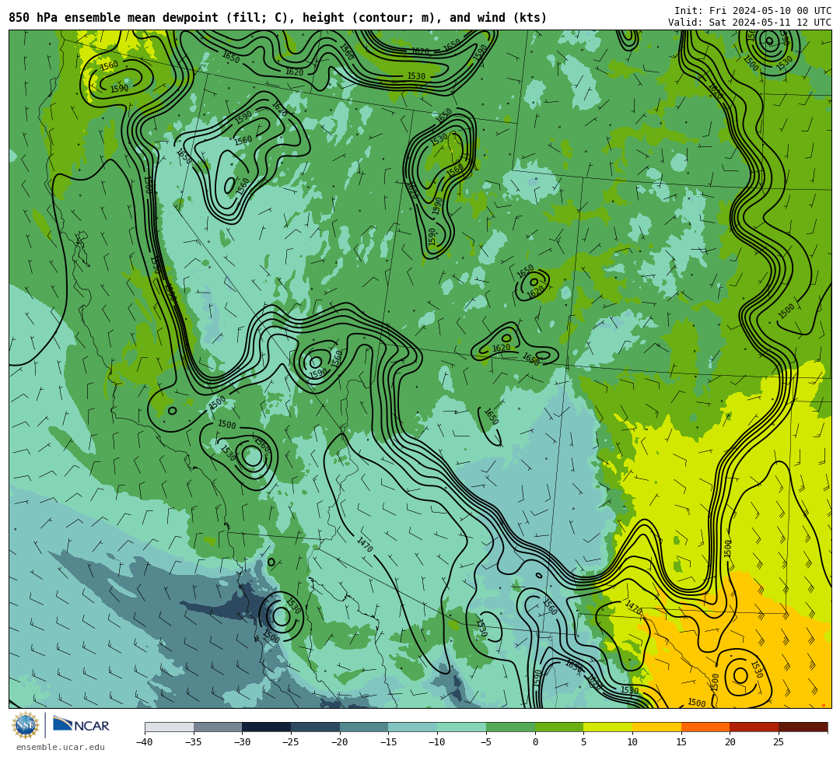Click the -20 to -15 colorbar swatch
This screenshot has height=757, width=840.
(x=364, y=727)
